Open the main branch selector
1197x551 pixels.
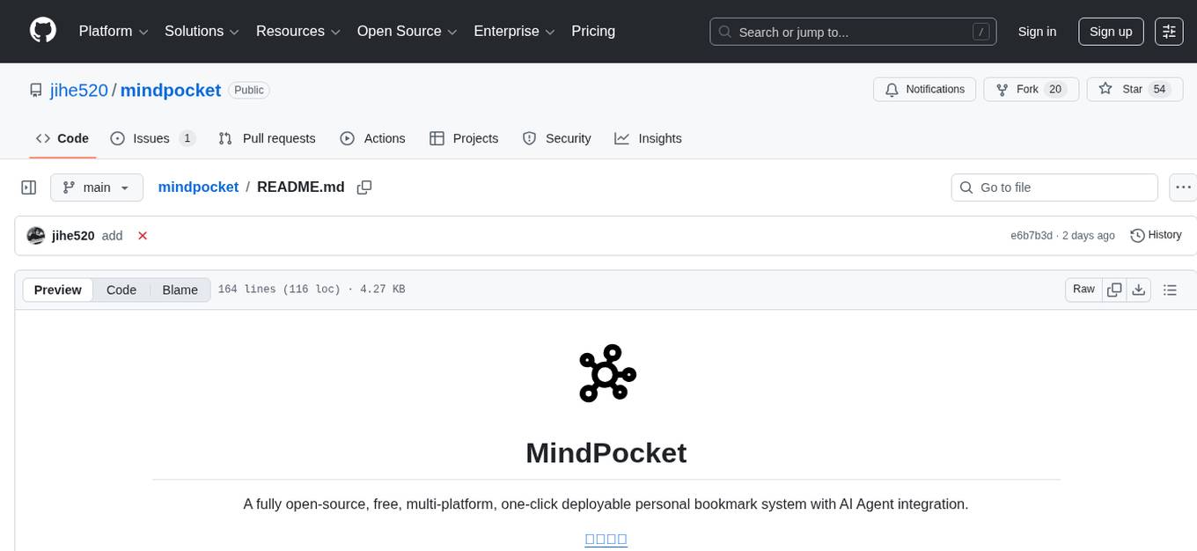point(97,187)
